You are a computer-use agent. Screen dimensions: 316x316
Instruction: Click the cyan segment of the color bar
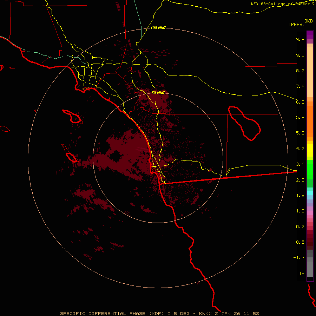click(310, 193)
